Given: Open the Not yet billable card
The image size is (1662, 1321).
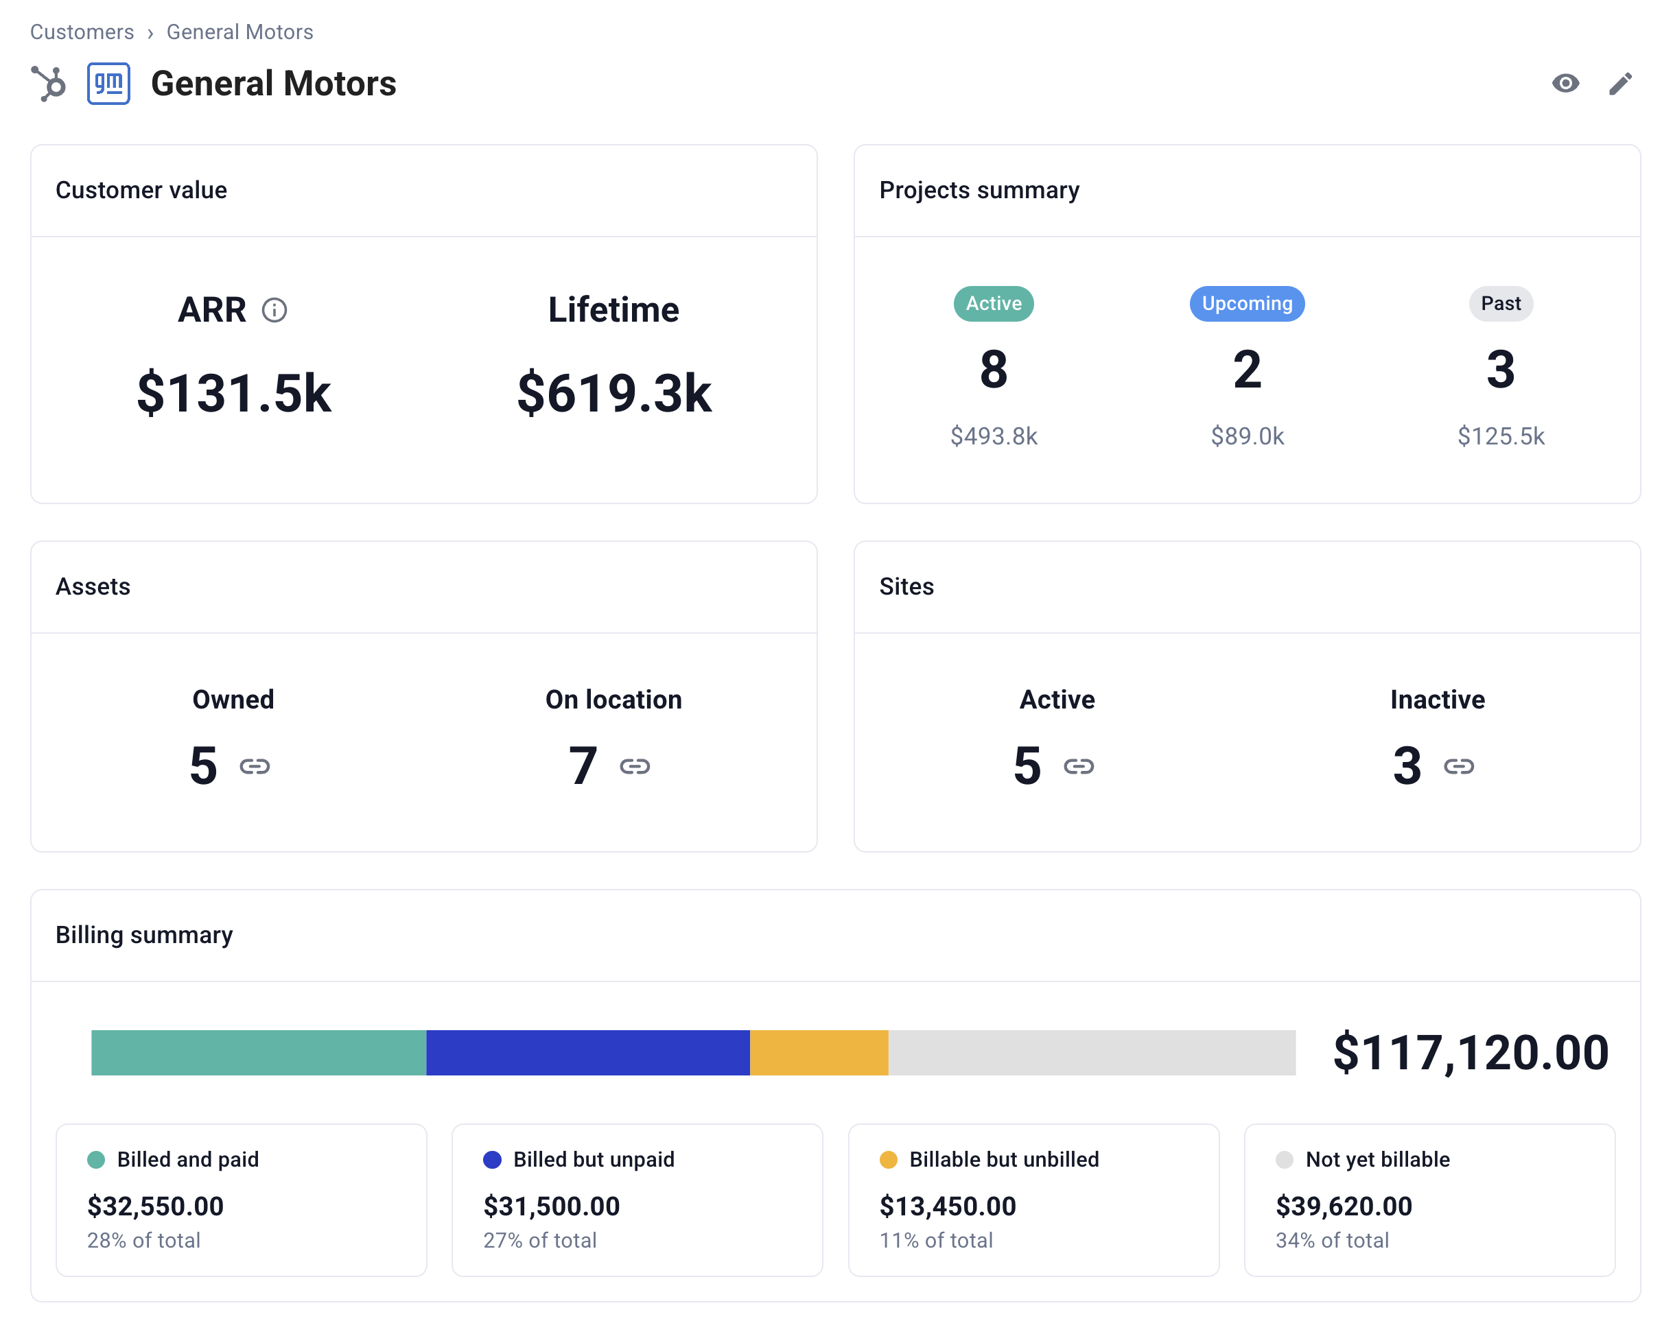Looking at the screenshot, I should [1429, 1200].
